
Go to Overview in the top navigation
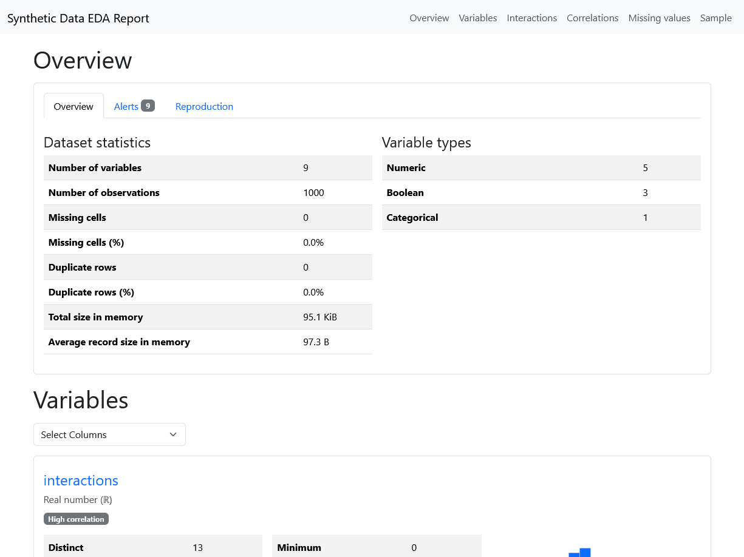tap(429, 18)
